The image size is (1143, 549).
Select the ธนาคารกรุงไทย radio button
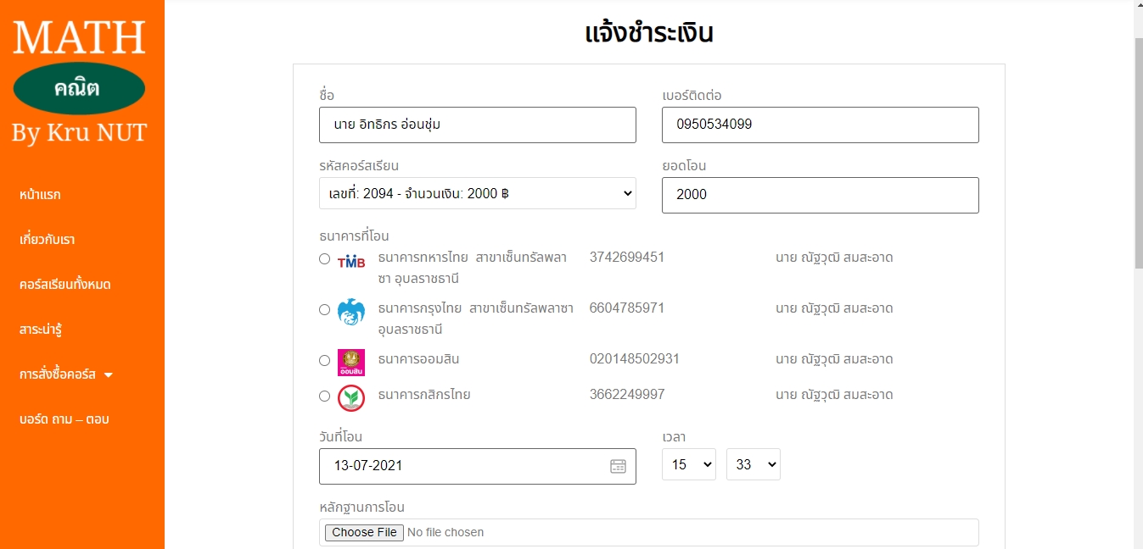click(324, 310)
